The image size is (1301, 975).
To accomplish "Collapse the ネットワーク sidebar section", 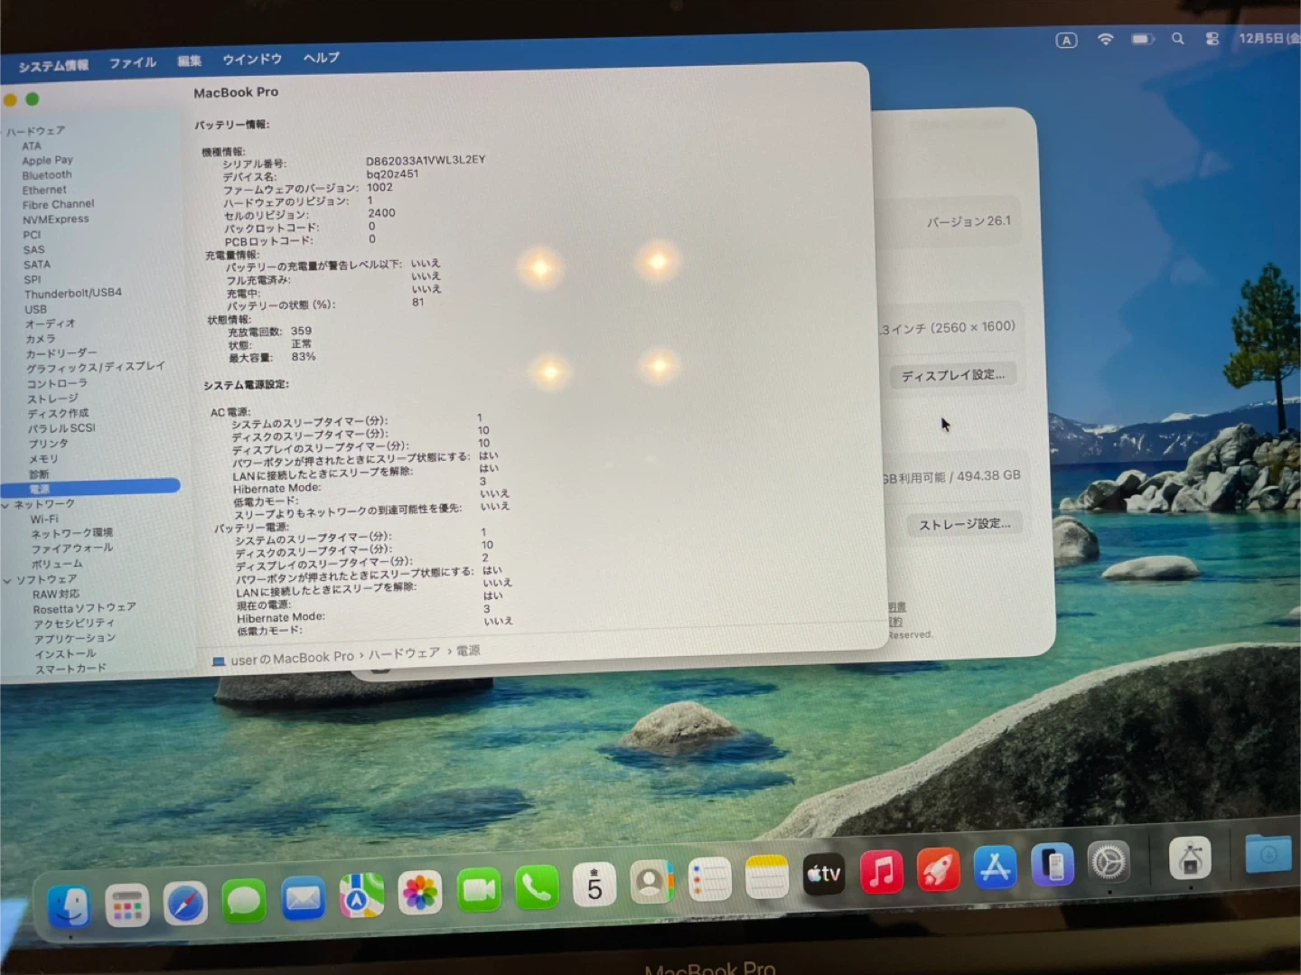I will pyautogui.click(x=6, y=505).
